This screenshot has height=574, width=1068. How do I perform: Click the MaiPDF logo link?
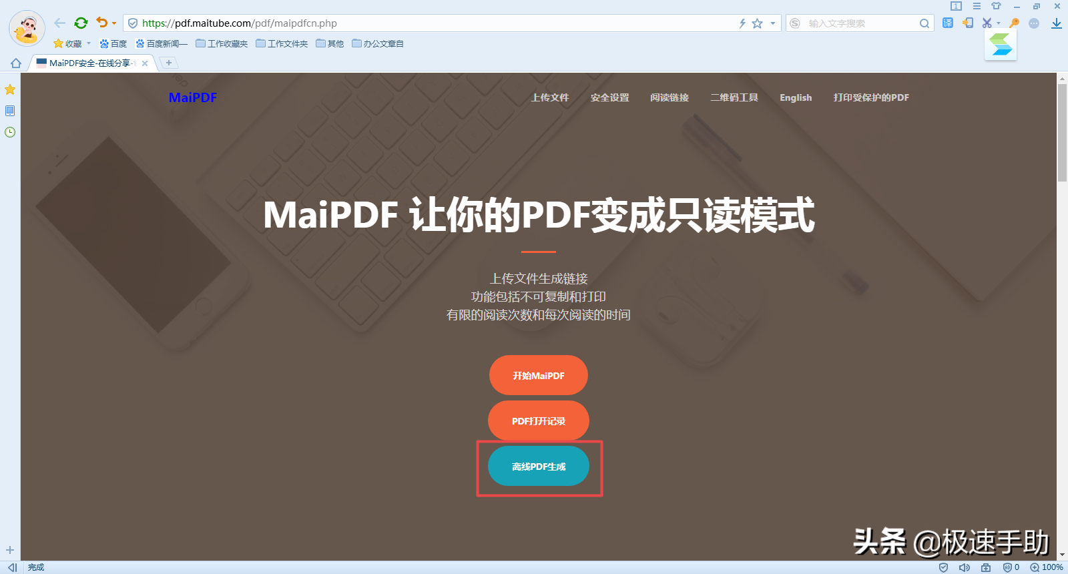tap(193, 97)
